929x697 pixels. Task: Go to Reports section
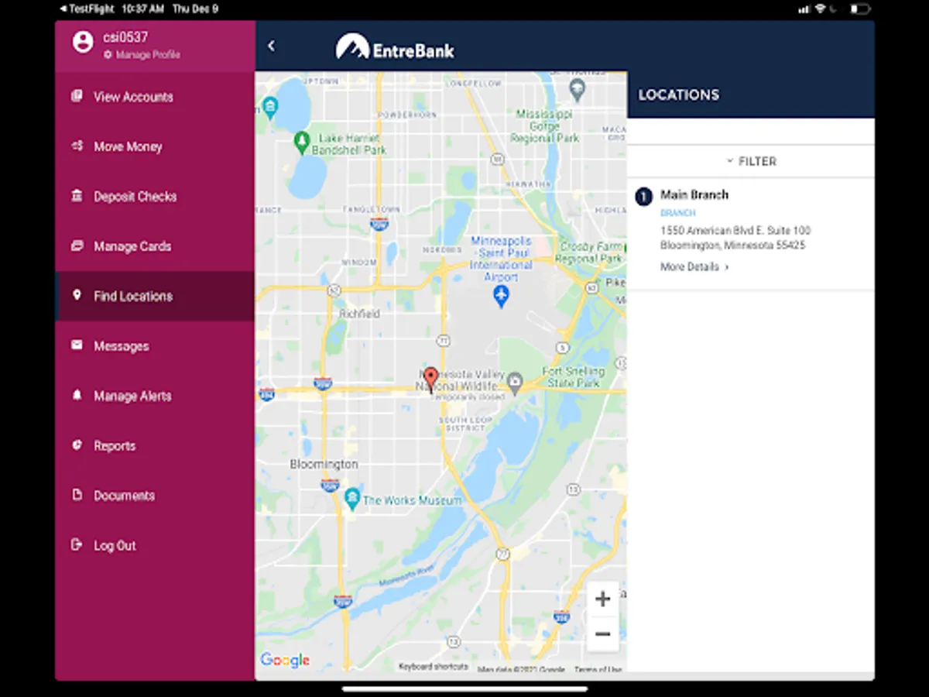click(x=155, y=446)
